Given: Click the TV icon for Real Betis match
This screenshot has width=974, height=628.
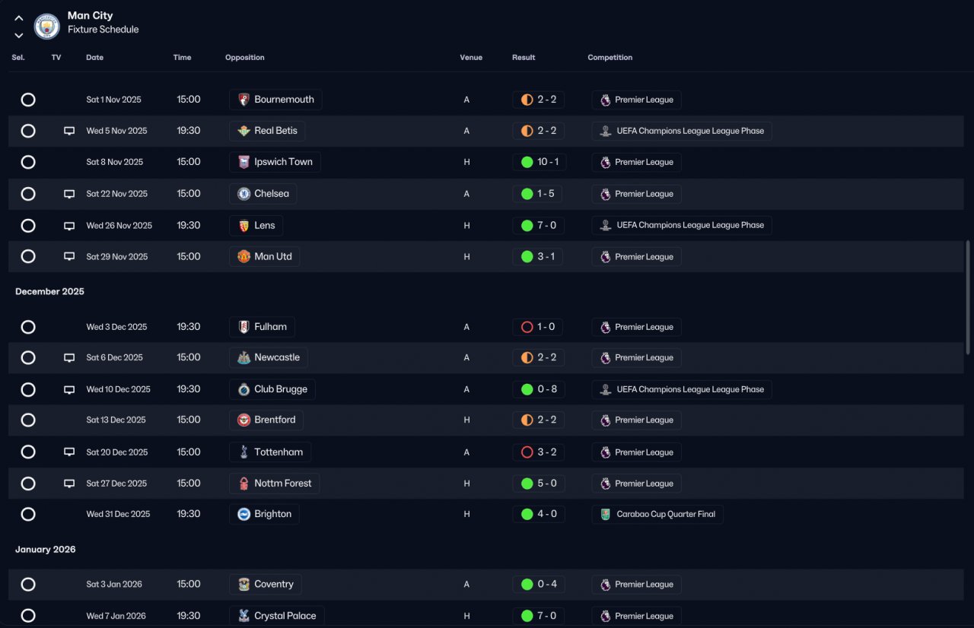Looking at the screenshot, I should coord(69,131).
